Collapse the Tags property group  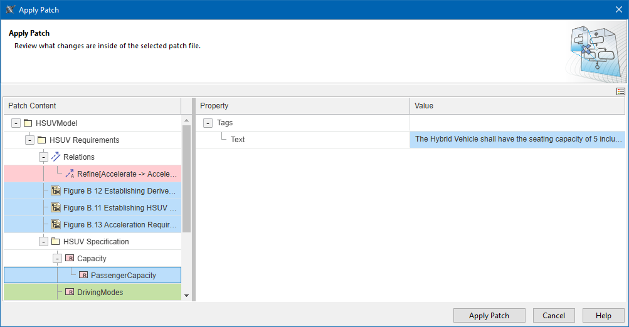point(208,123)
